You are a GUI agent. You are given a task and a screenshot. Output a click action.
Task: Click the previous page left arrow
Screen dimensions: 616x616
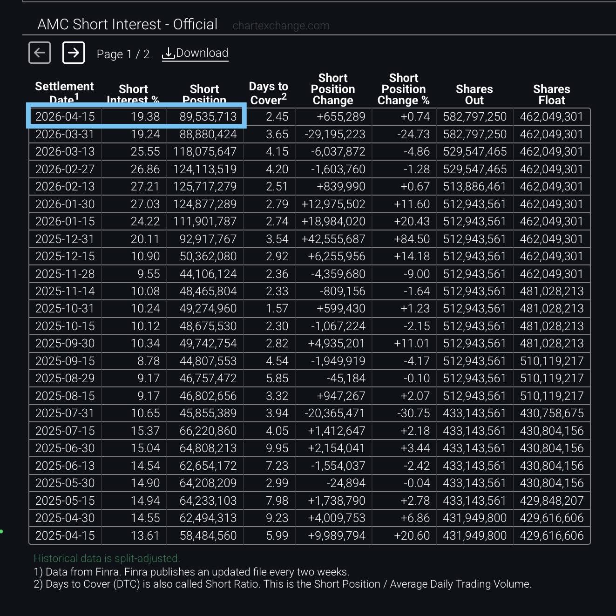tap(40, 53)
